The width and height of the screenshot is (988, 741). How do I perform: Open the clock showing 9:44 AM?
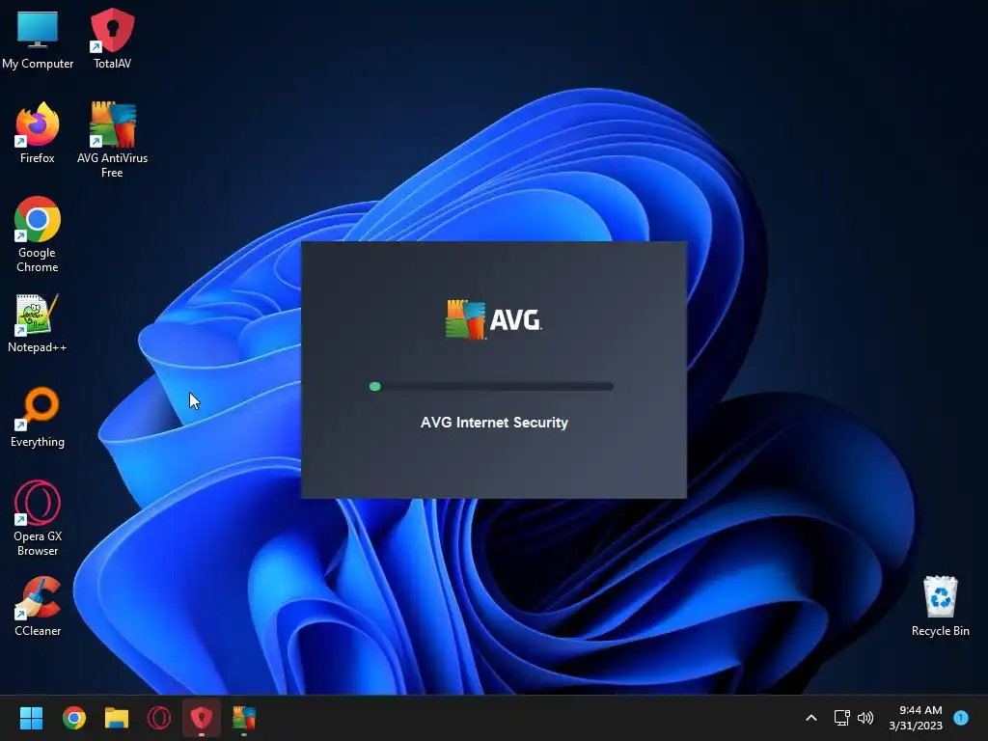(916, 718)
